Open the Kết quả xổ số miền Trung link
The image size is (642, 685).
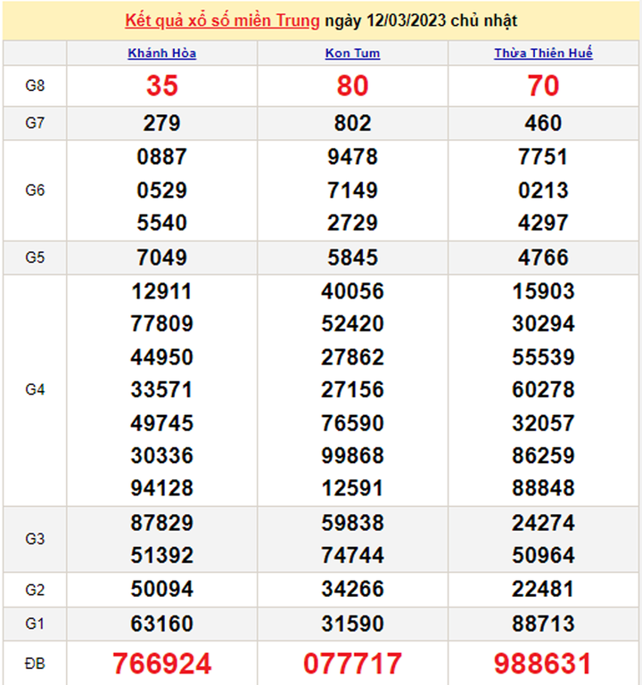[222, 20]
